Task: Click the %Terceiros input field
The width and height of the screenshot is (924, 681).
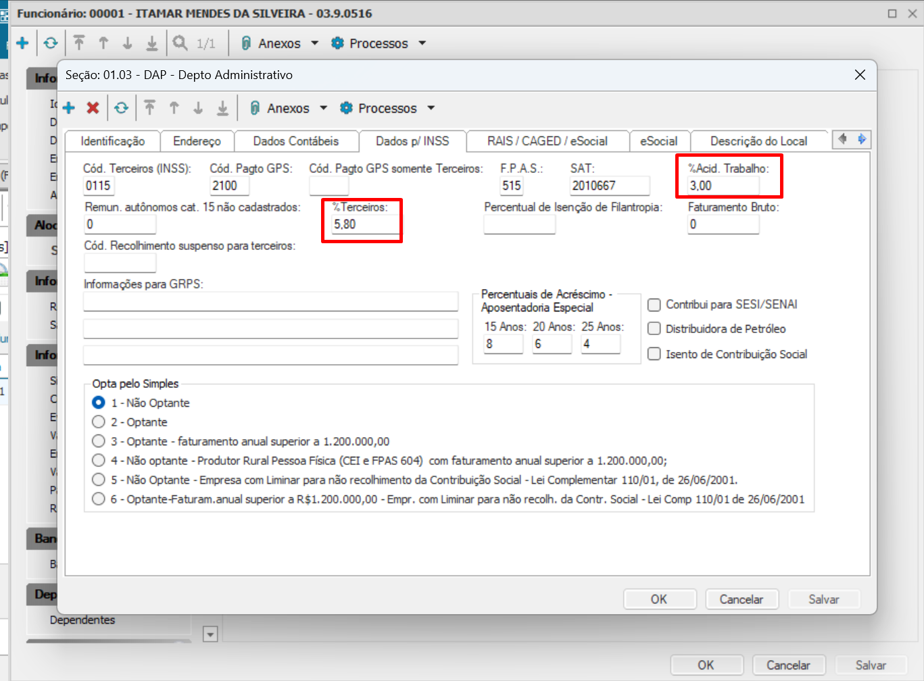Action: (365, 224)
